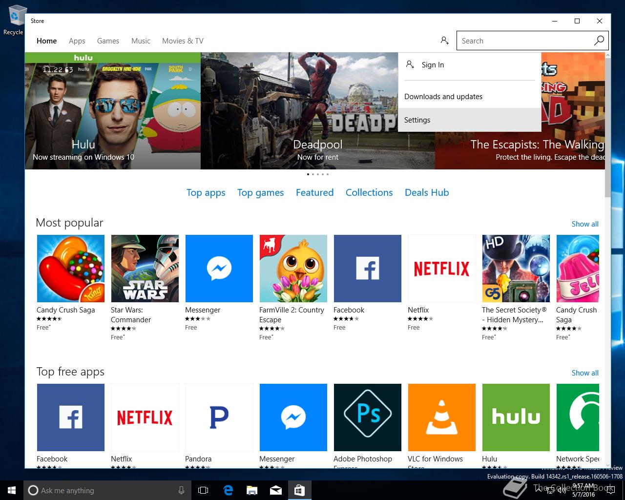Open VLC for Windows Store tile
This screenshot has height=500, width=625.
442,417
